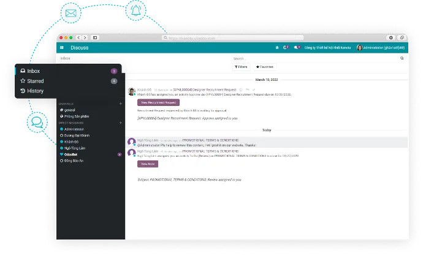Add a new channel with plus icon

coord(121,104)
